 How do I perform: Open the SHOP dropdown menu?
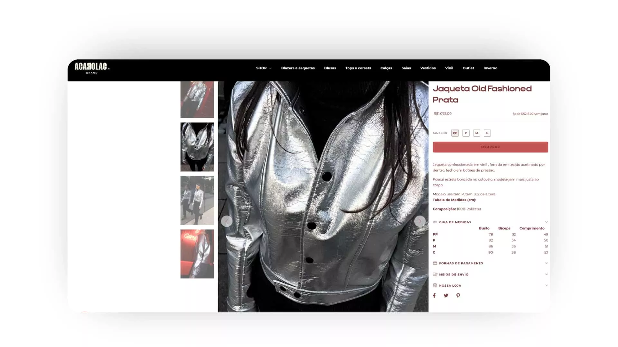click(x=264, y=68)
